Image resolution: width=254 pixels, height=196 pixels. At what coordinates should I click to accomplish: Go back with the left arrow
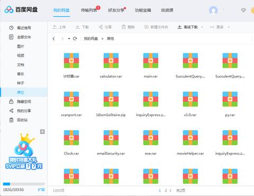pyautogui.click(x=54, y=39)
